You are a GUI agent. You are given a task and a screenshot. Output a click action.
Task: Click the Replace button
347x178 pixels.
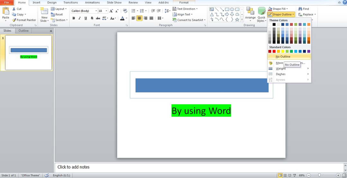tap(307, 14)
